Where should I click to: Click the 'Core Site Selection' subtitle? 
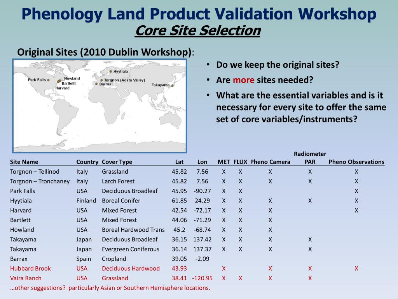coord(198,30)
